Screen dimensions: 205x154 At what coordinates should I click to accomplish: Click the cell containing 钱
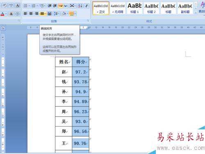[x=64, y=82]
